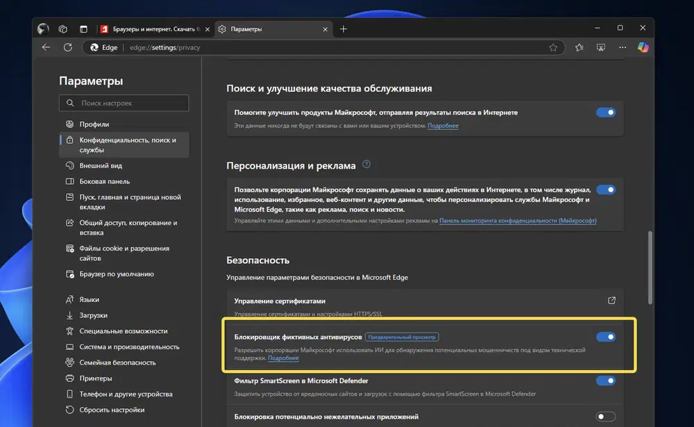Click the Языки sidebar icon

point(70,299)
